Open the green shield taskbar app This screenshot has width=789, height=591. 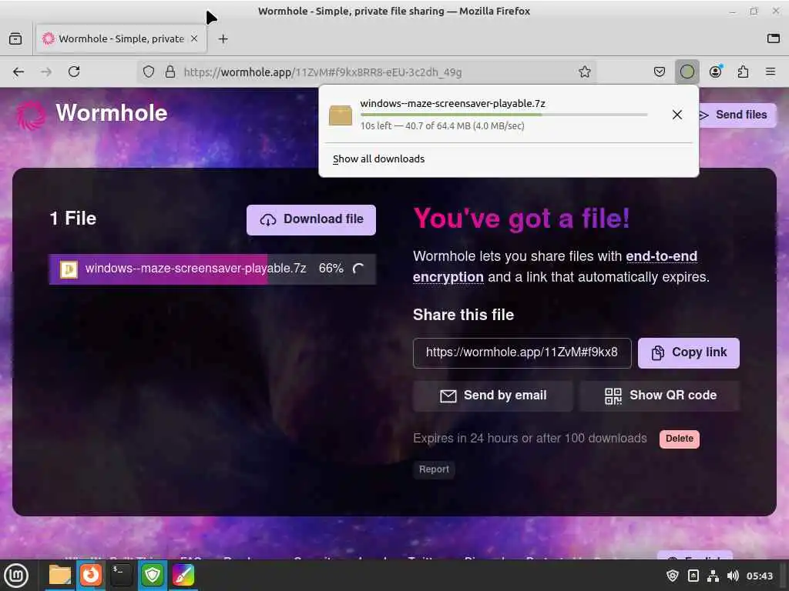pos(153,575)
